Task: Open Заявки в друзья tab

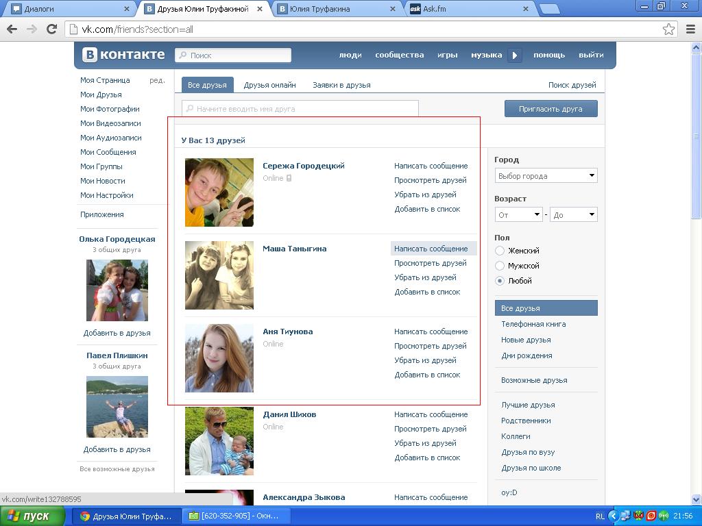Action: (341, 85)
